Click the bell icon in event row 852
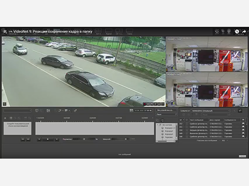Image resolution: width=249 pixels, height=186 pixels. pos(243,123)
